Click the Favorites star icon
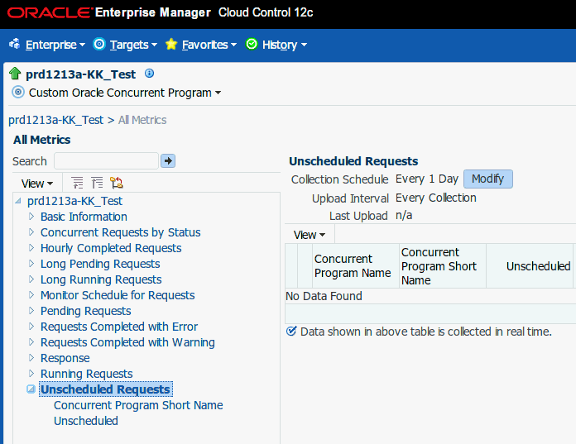The width and height of the screenshot is (576, 444). click(x=171, y=44)
